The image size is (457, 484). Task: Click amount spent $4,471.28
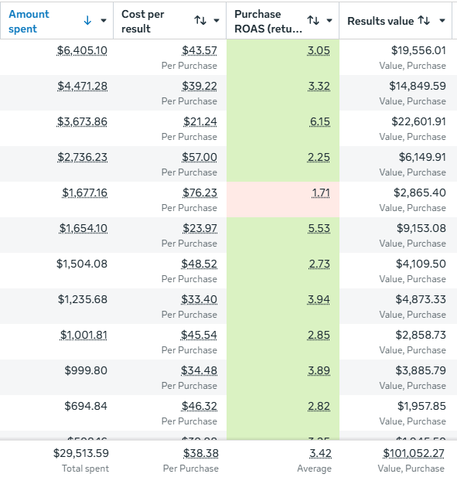pyautogui.click(x=82, y=86)
